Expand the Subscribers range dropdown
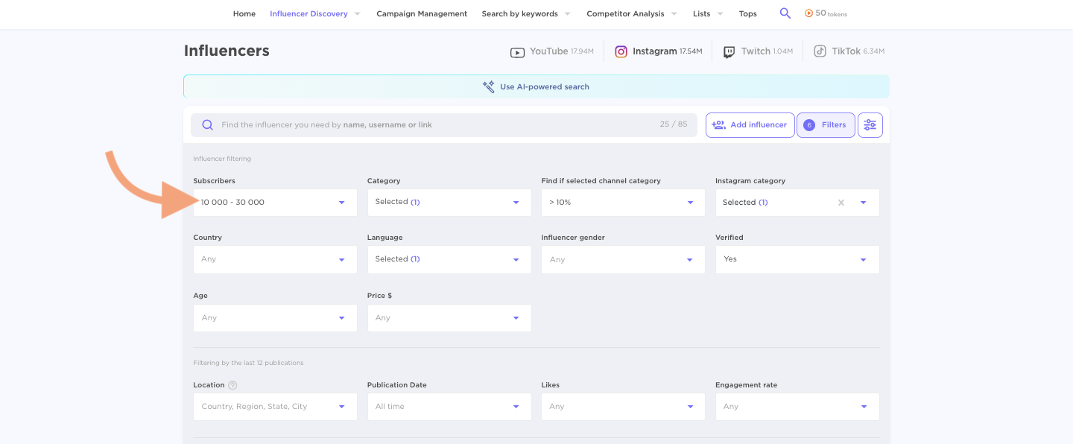The height and width of the screenshot is (444, 1073). [274, 202]
